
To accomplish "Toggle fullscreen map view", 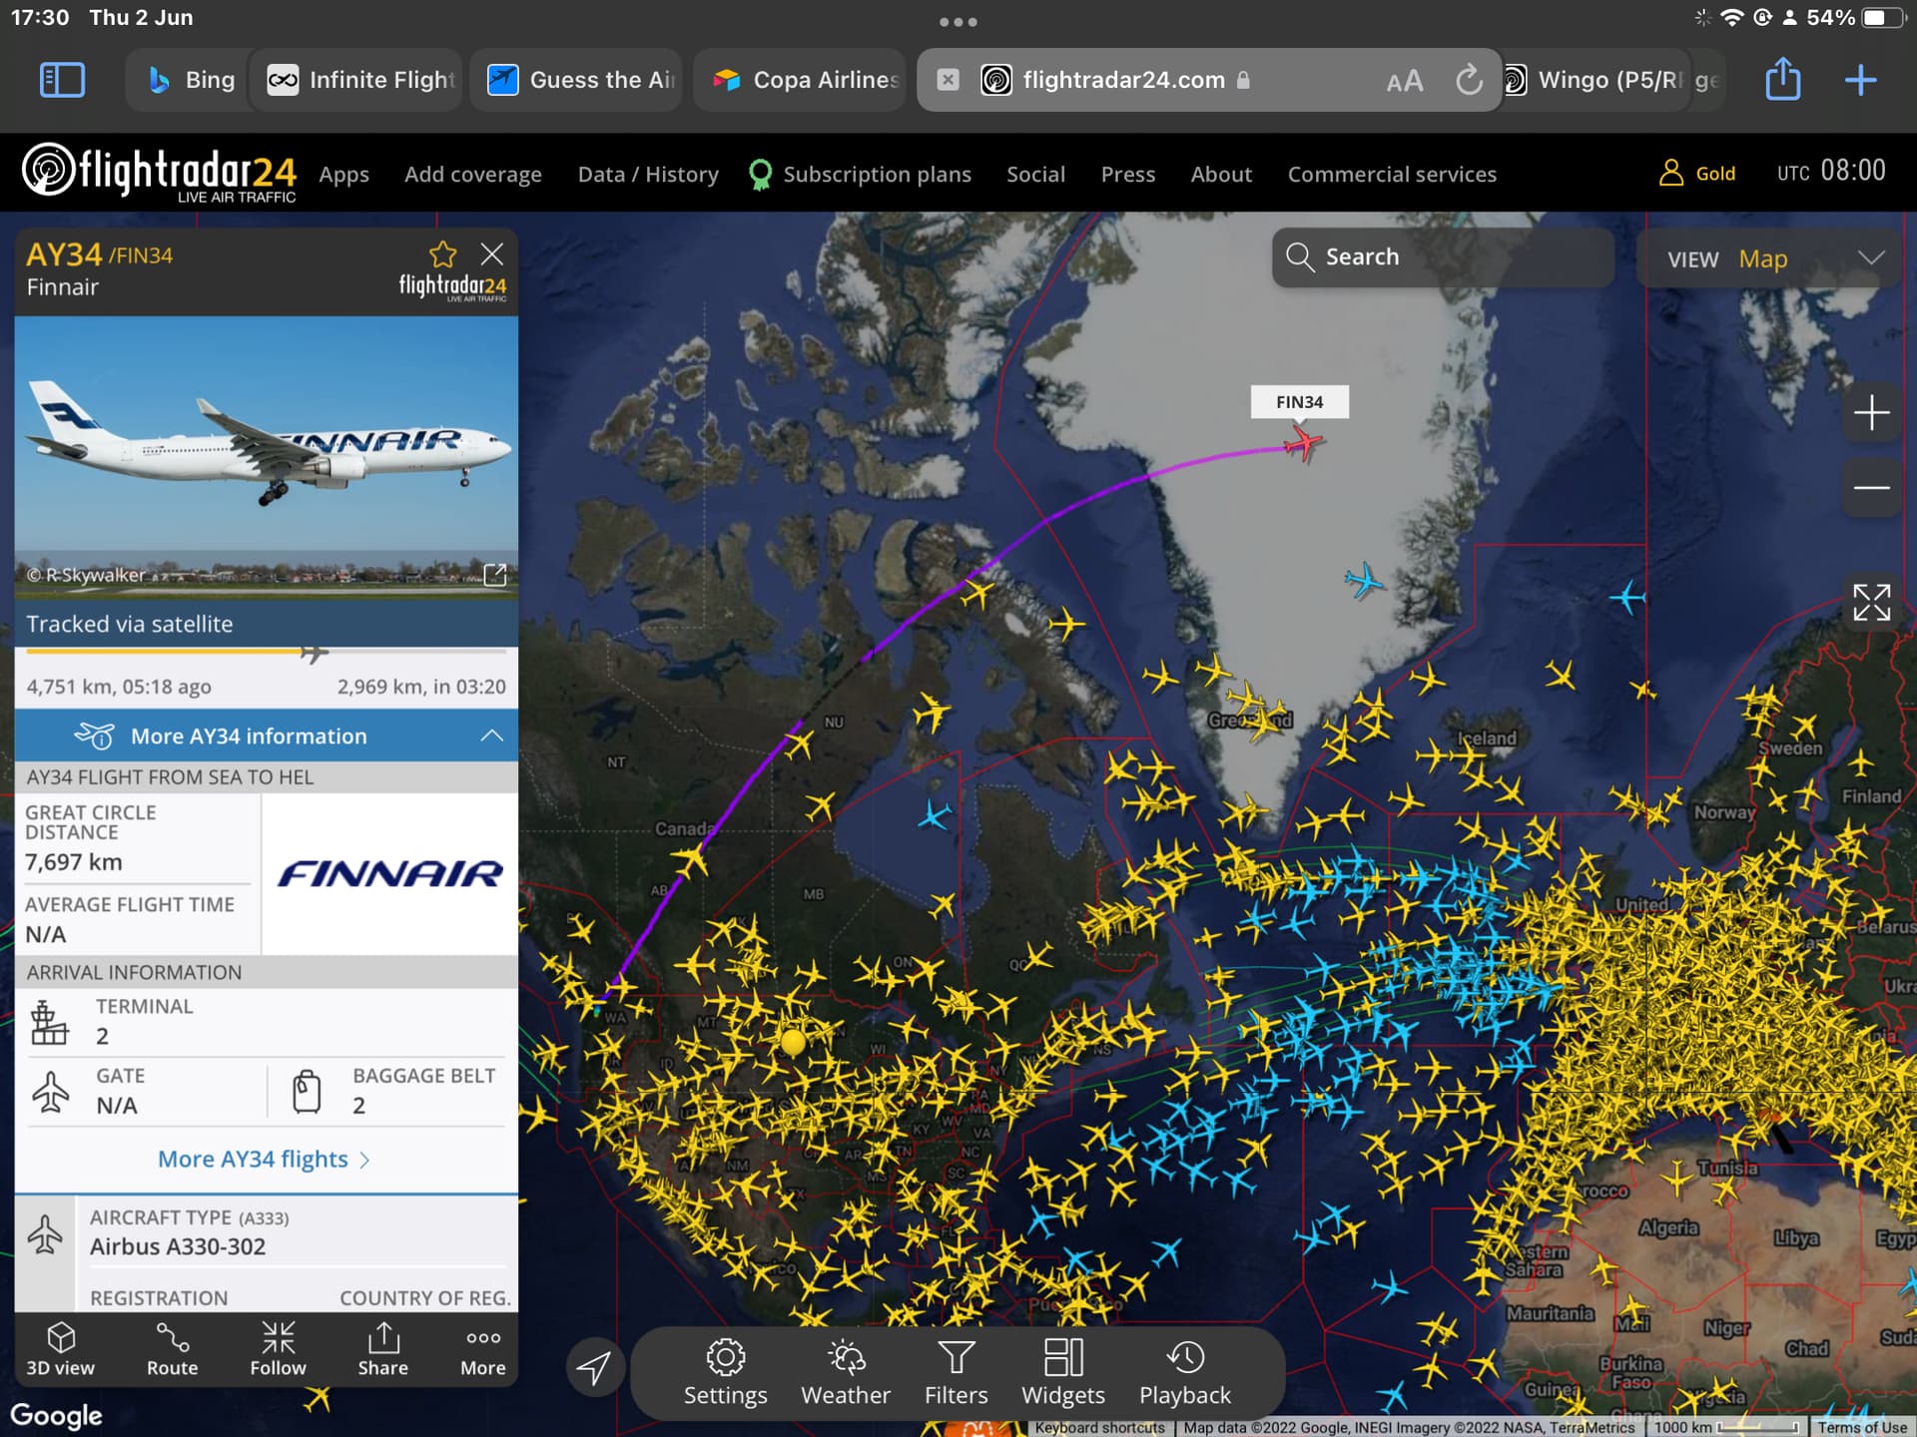I will (x=1871, y=603).
